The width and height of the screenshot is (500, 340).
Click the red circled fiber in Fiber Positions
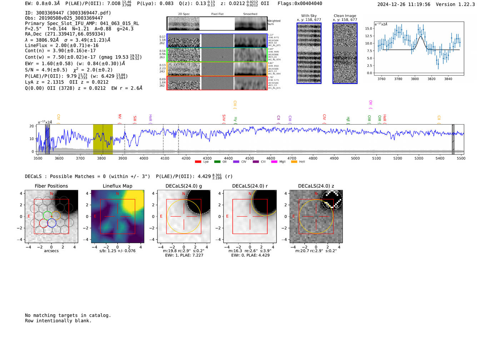44,223
